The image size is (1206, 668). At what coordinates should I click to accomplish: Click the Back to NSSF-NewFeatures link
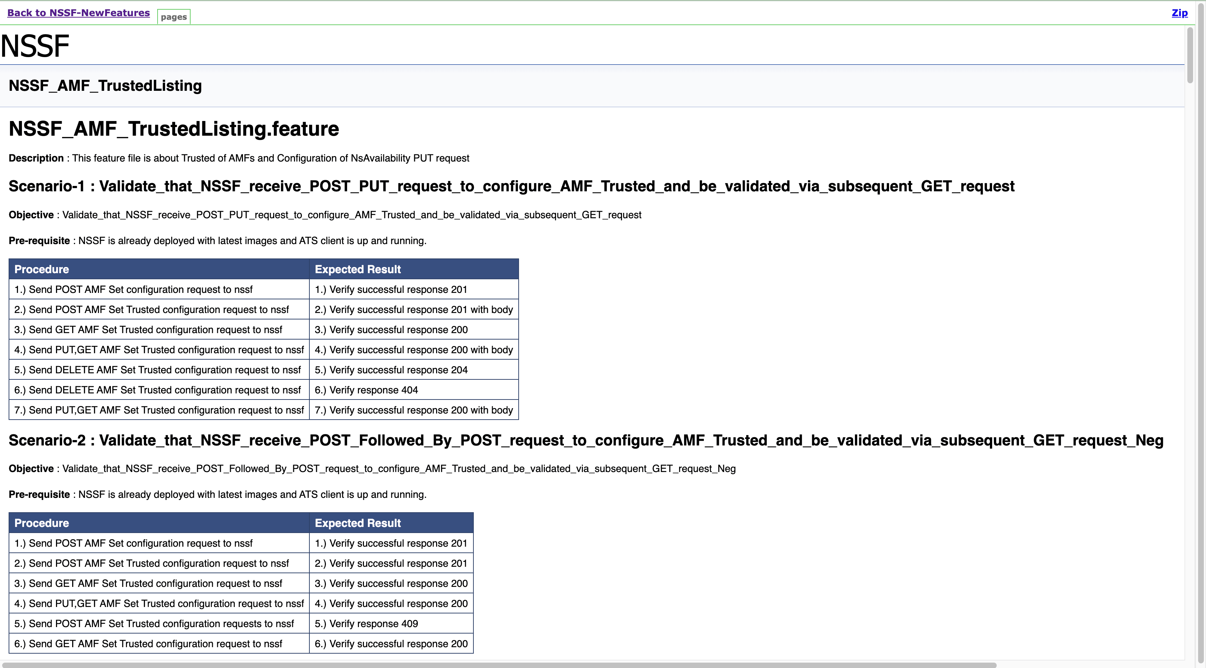coord(78,13)
